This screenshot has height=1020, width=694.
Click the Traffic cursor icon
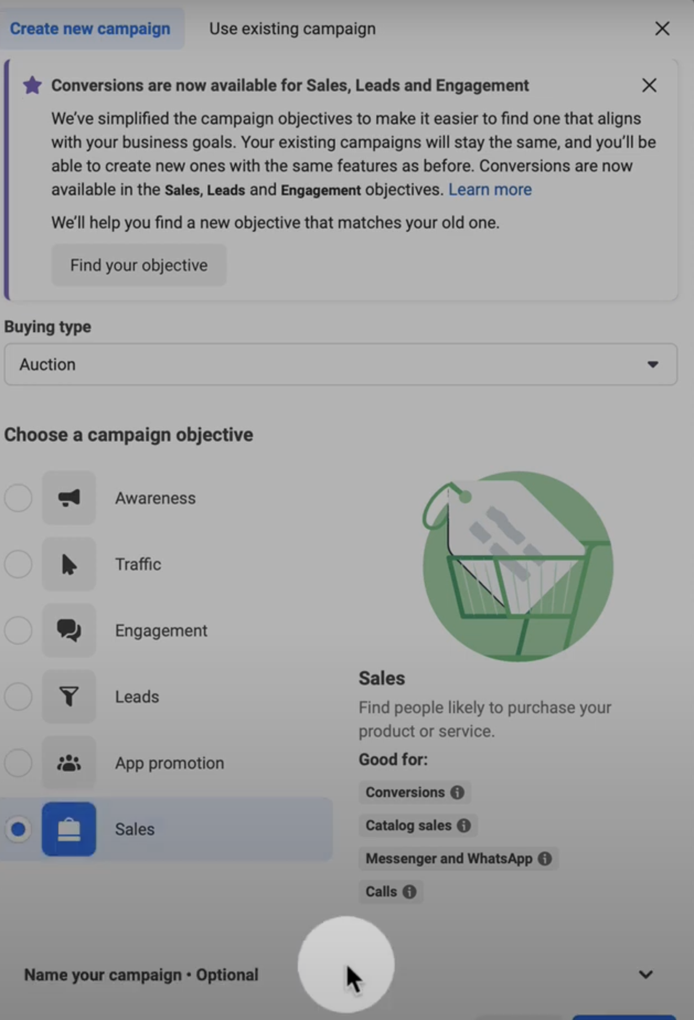69,564
